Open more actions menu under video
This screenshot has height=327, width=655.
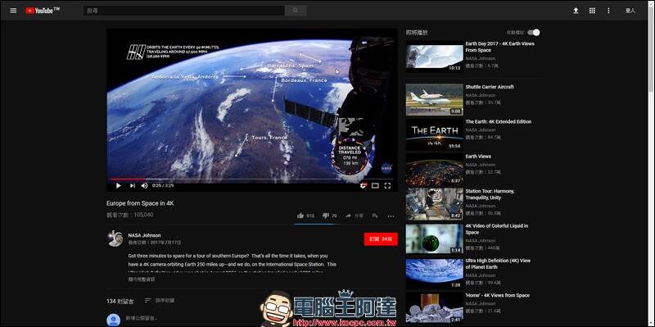tap(391, 216)
